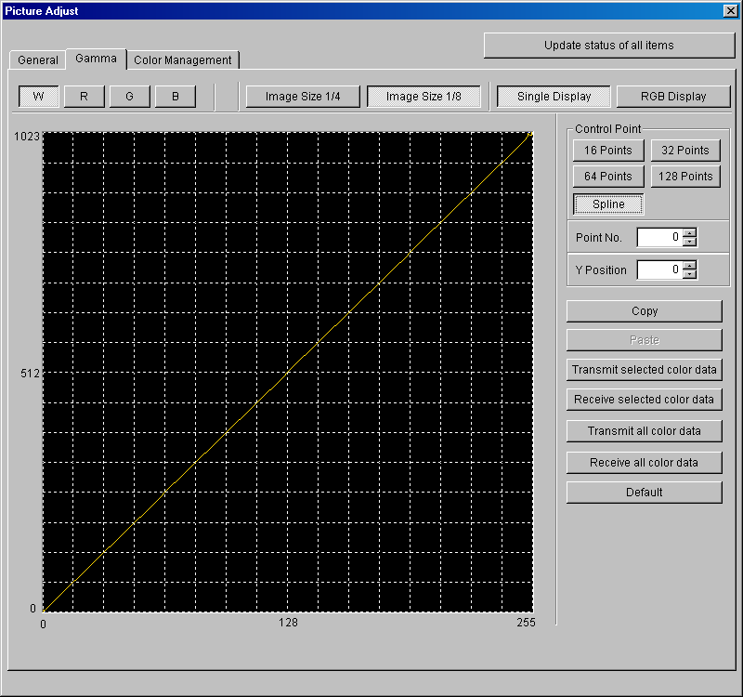Close the Picture Adjust dialog
Viewport: 743px width, 697px height.
(x=729, y=10)
